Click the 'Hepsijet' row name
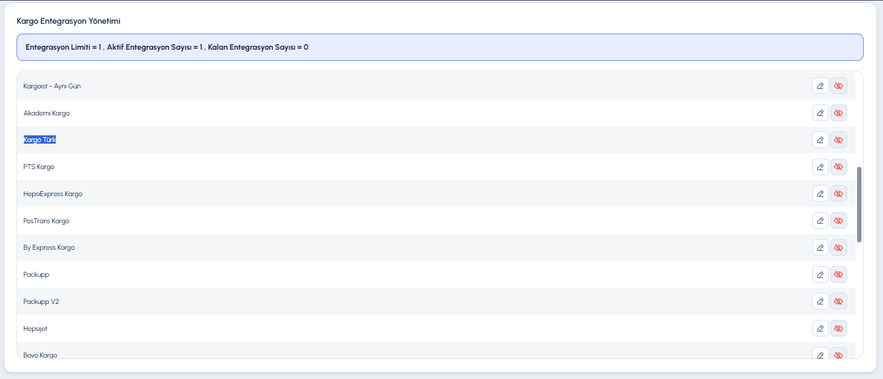This screenshot has height=379, width=883. [x=35, y=329]
